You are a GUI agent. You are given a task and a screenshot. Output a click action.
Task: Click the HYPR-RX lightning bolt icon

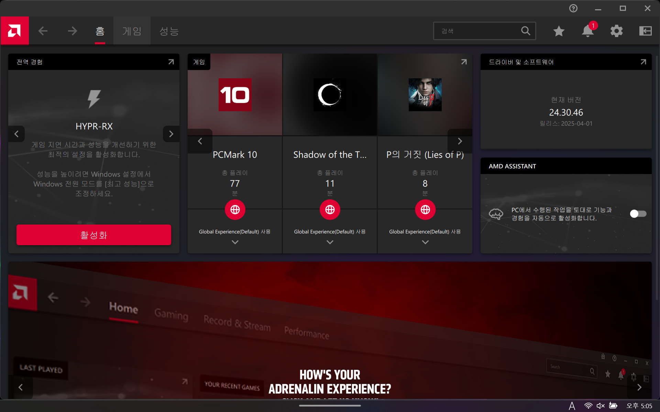coord(94,99)
